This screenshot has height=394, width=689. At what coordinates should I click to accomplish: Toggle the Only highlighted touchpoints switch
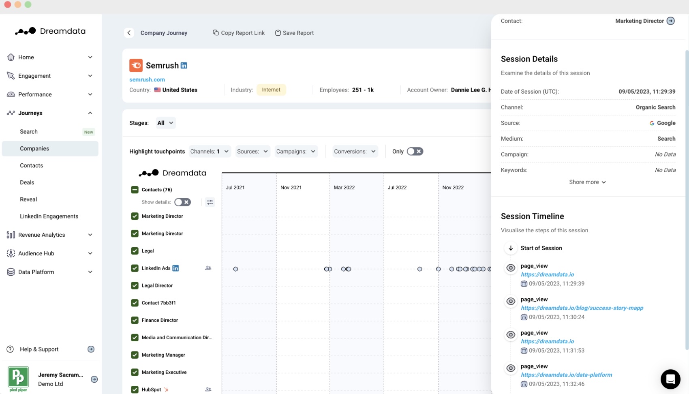[x=415, y=152]
